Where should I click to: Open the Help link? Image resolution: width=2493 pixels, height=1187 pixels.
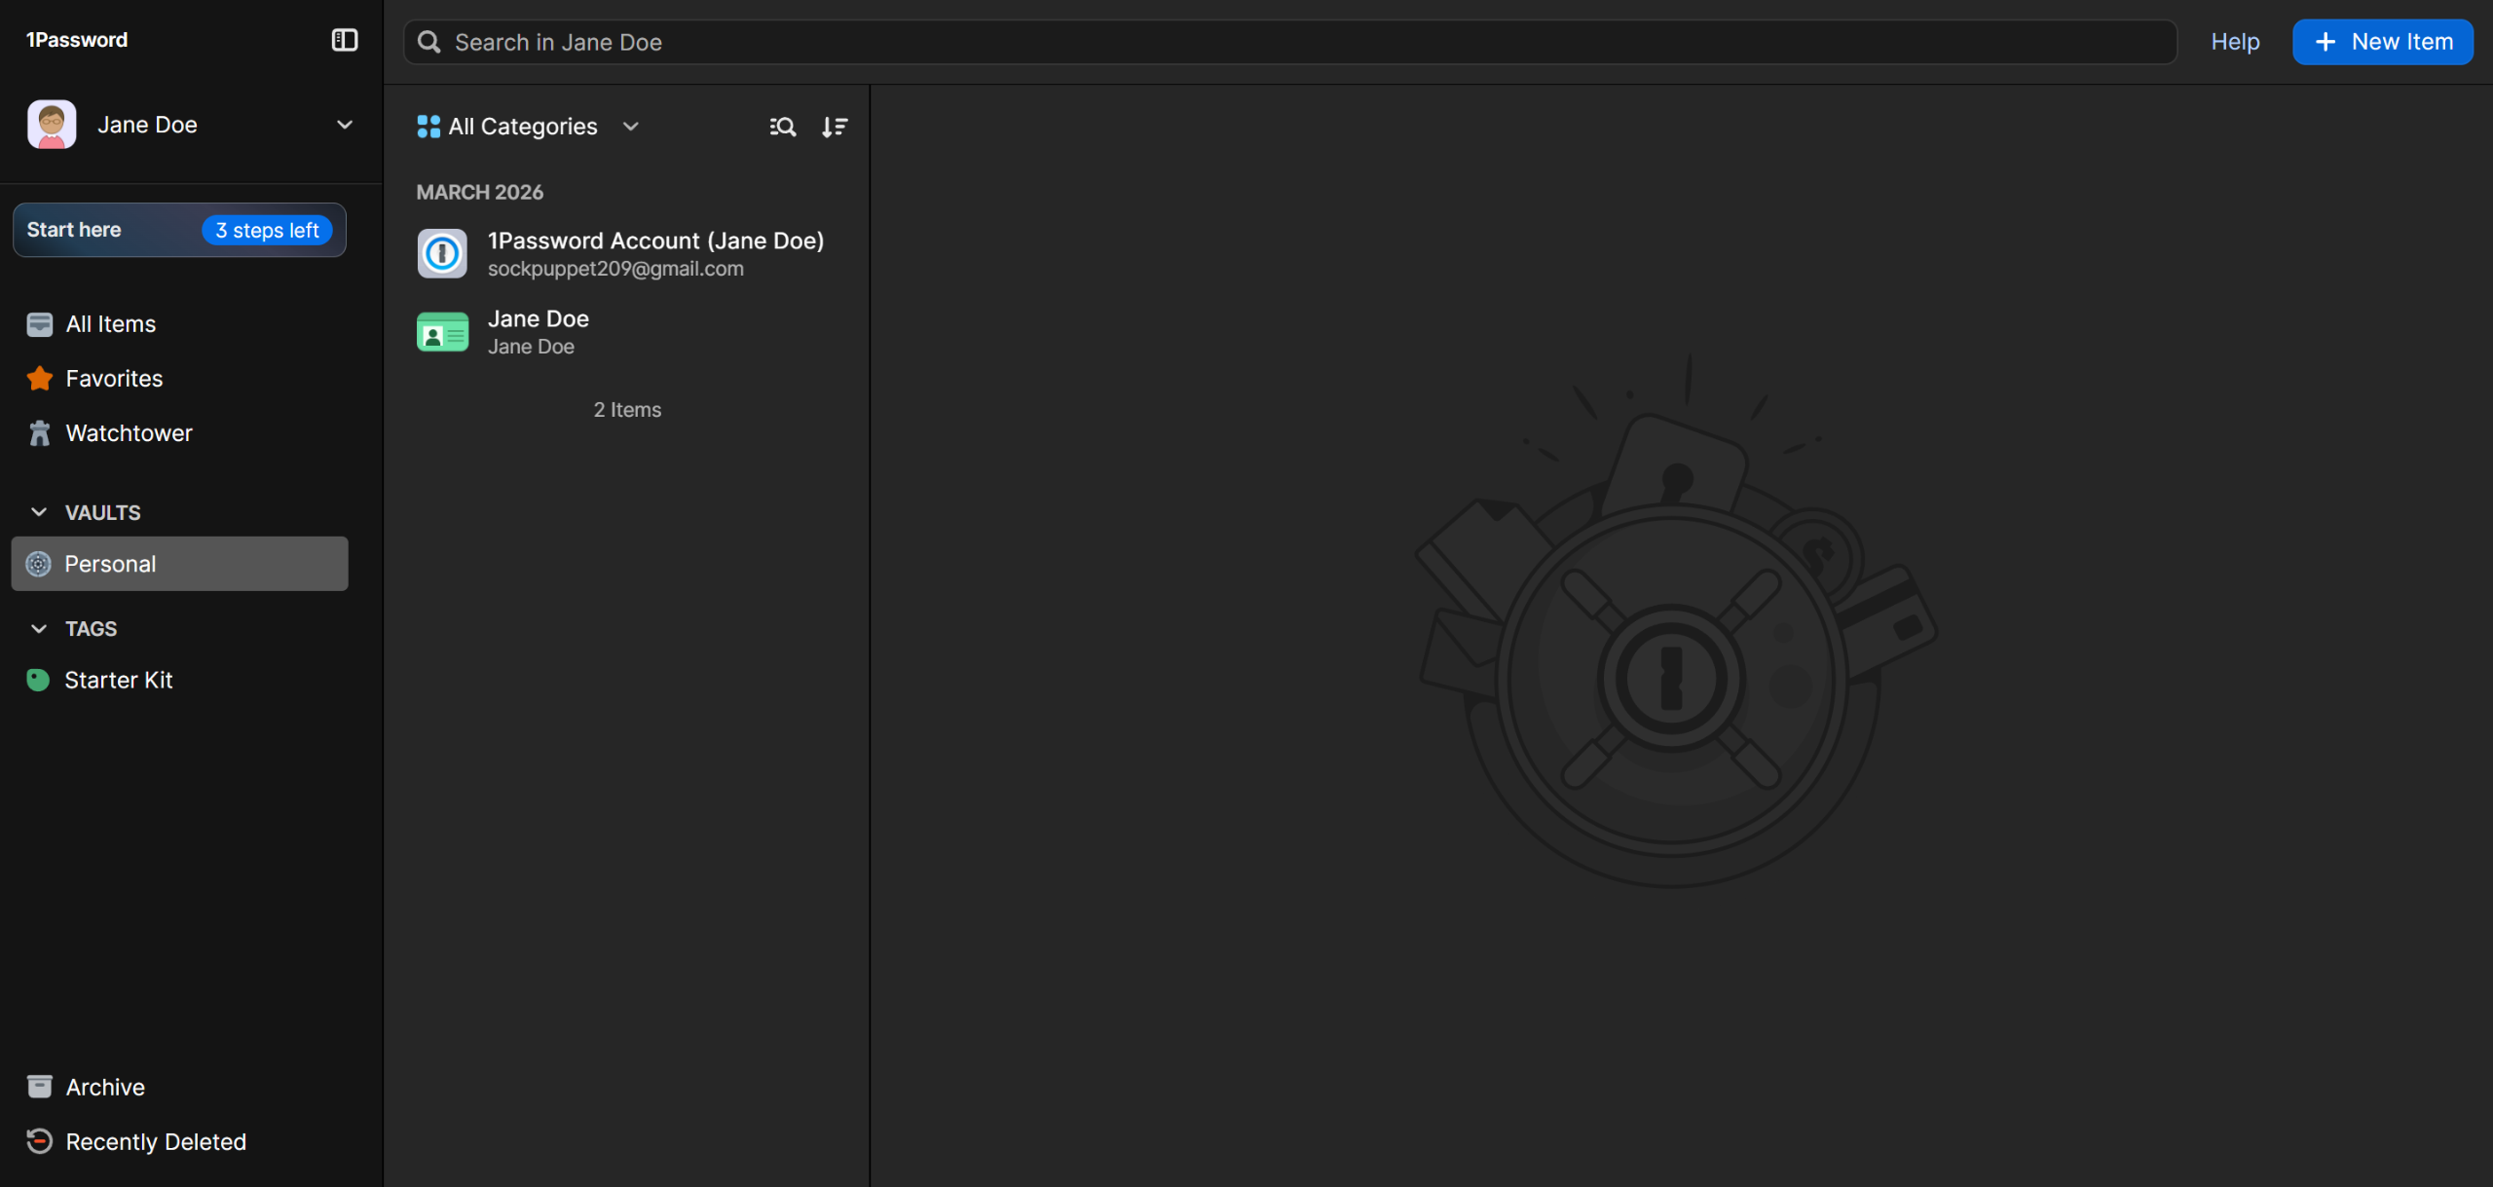(2234, 42)
